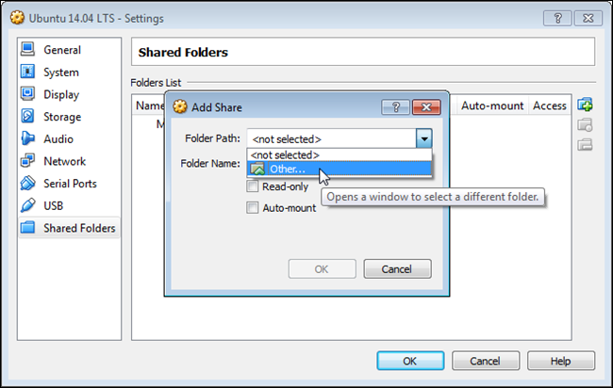The height and width of the screenshot is (388, 613).
Task: Open the Serial Ports icon
Action: [x=27, y=184]
